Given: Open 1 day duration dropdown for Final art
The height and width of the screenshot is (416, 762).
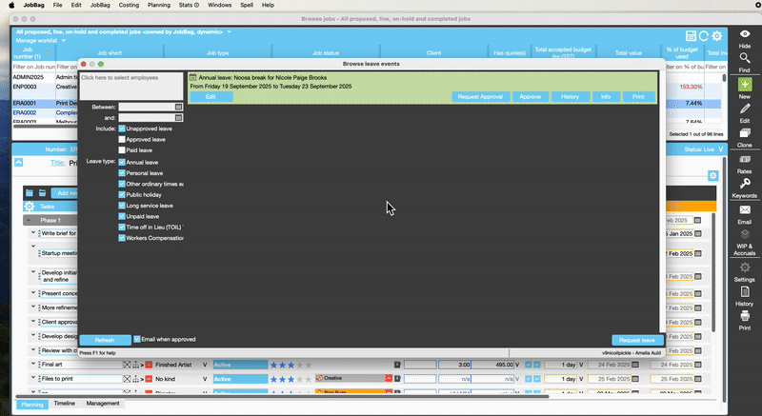Looking at the screenshot, I should coord(581,365).
